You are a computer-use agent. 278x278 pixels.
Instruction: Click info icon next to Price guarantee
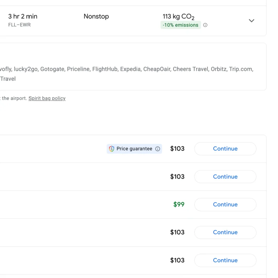pos(158,149)
